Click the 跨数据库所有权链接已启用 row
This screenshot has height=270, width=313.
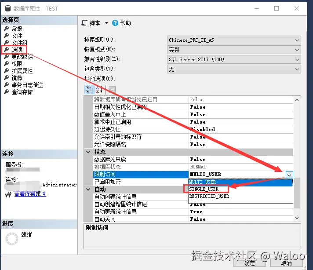click(193, 99)
